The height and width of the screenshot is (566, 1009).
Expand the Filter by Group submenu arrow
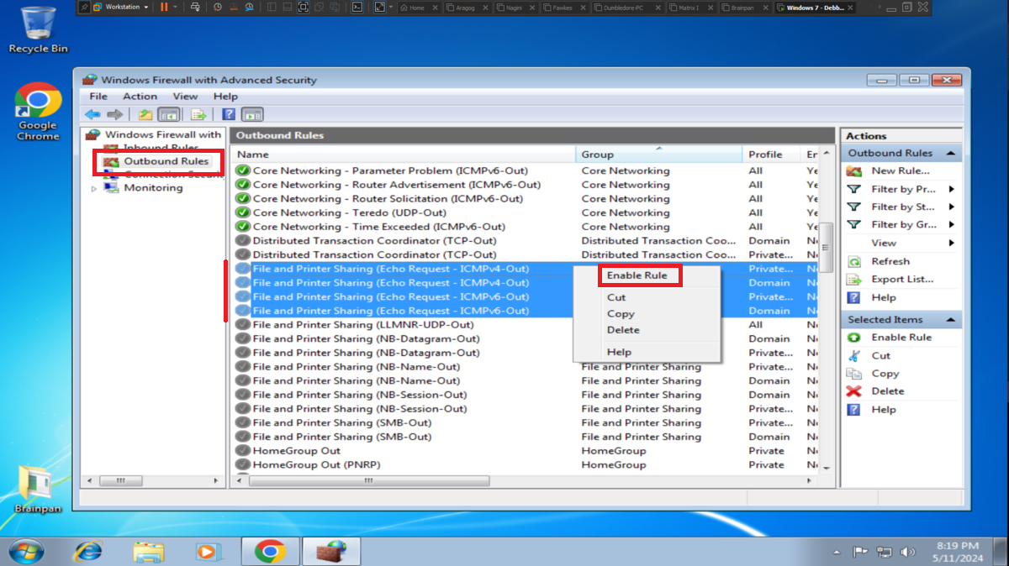coord(952,225)
